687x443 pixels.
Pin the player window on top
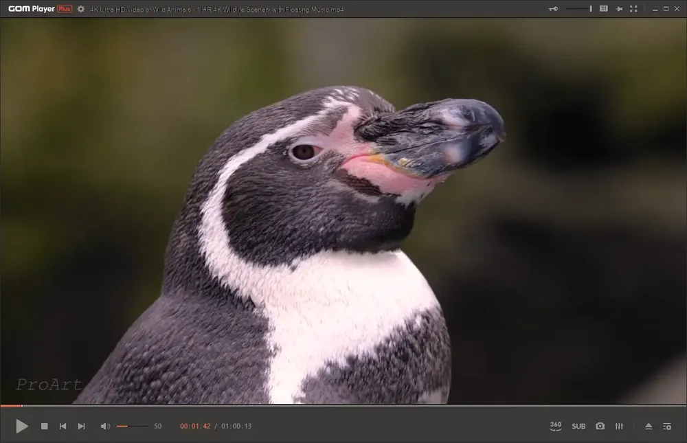619,9
